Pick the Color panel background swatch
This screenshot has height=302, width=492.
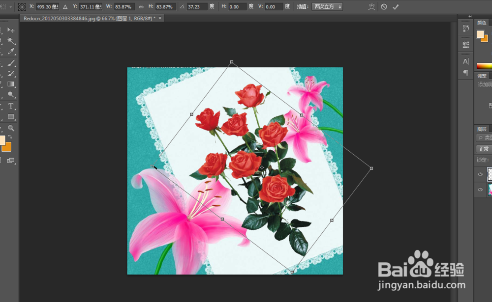[486, 39]
